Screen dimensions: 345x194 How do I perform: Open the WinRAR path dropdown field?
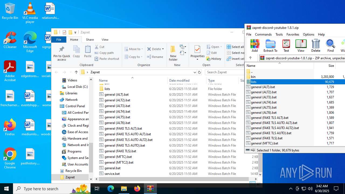(x=302, y=58)
